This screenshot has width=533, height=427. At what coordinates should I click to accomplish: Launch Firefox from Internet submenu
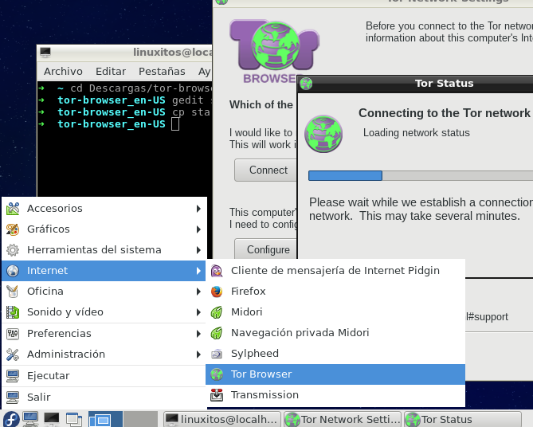[x=335, y=292]
